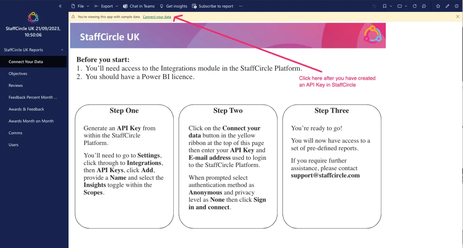The image size is (463, 248).
Task: Click the Subscribe to report icon
Action: [194, 6]
